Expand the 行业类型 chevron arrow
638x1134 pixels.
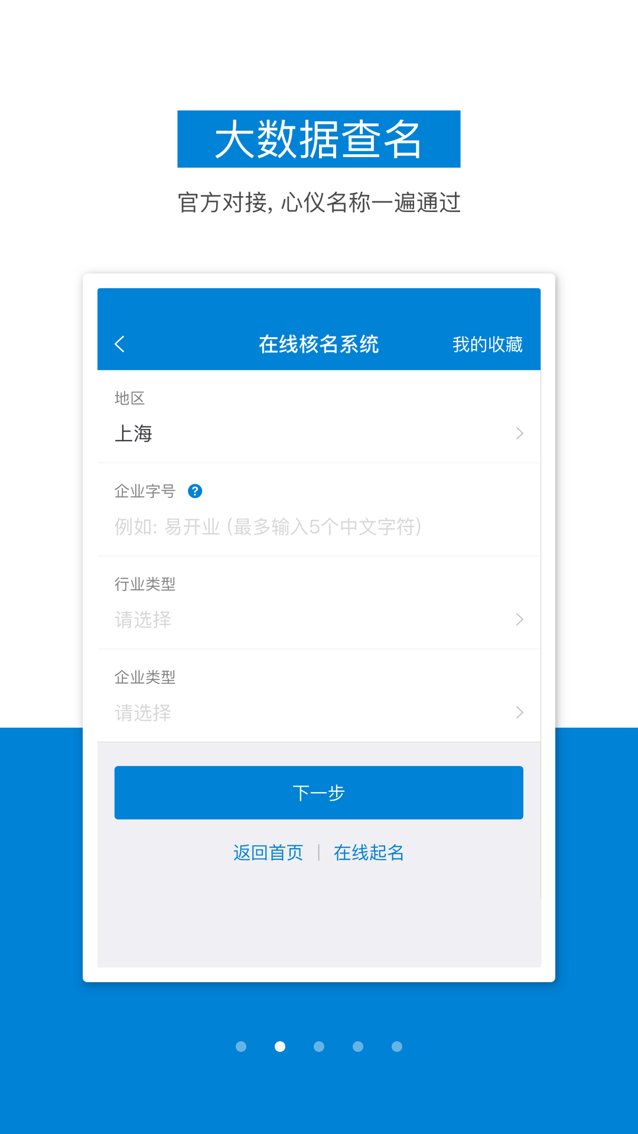519,619
